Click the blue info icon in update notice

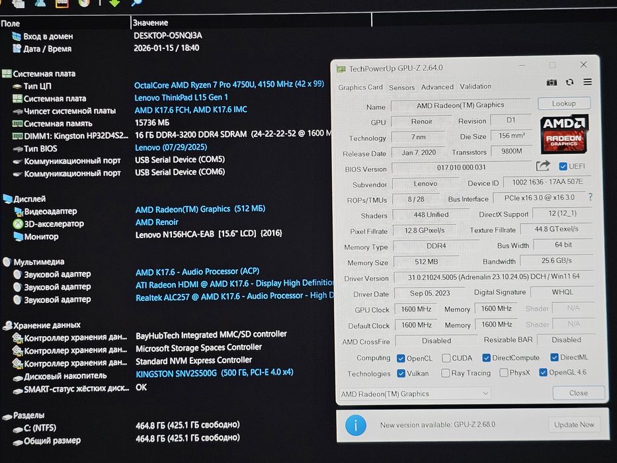pyautogui.click(x=356, y=425)
